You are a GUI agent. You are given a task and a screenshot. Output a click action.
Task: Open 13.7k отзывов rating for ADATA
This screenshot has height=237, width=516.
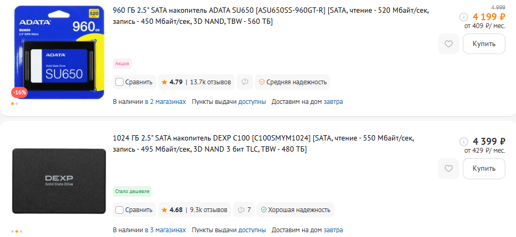pyautogui.click(x=210, y=82)
